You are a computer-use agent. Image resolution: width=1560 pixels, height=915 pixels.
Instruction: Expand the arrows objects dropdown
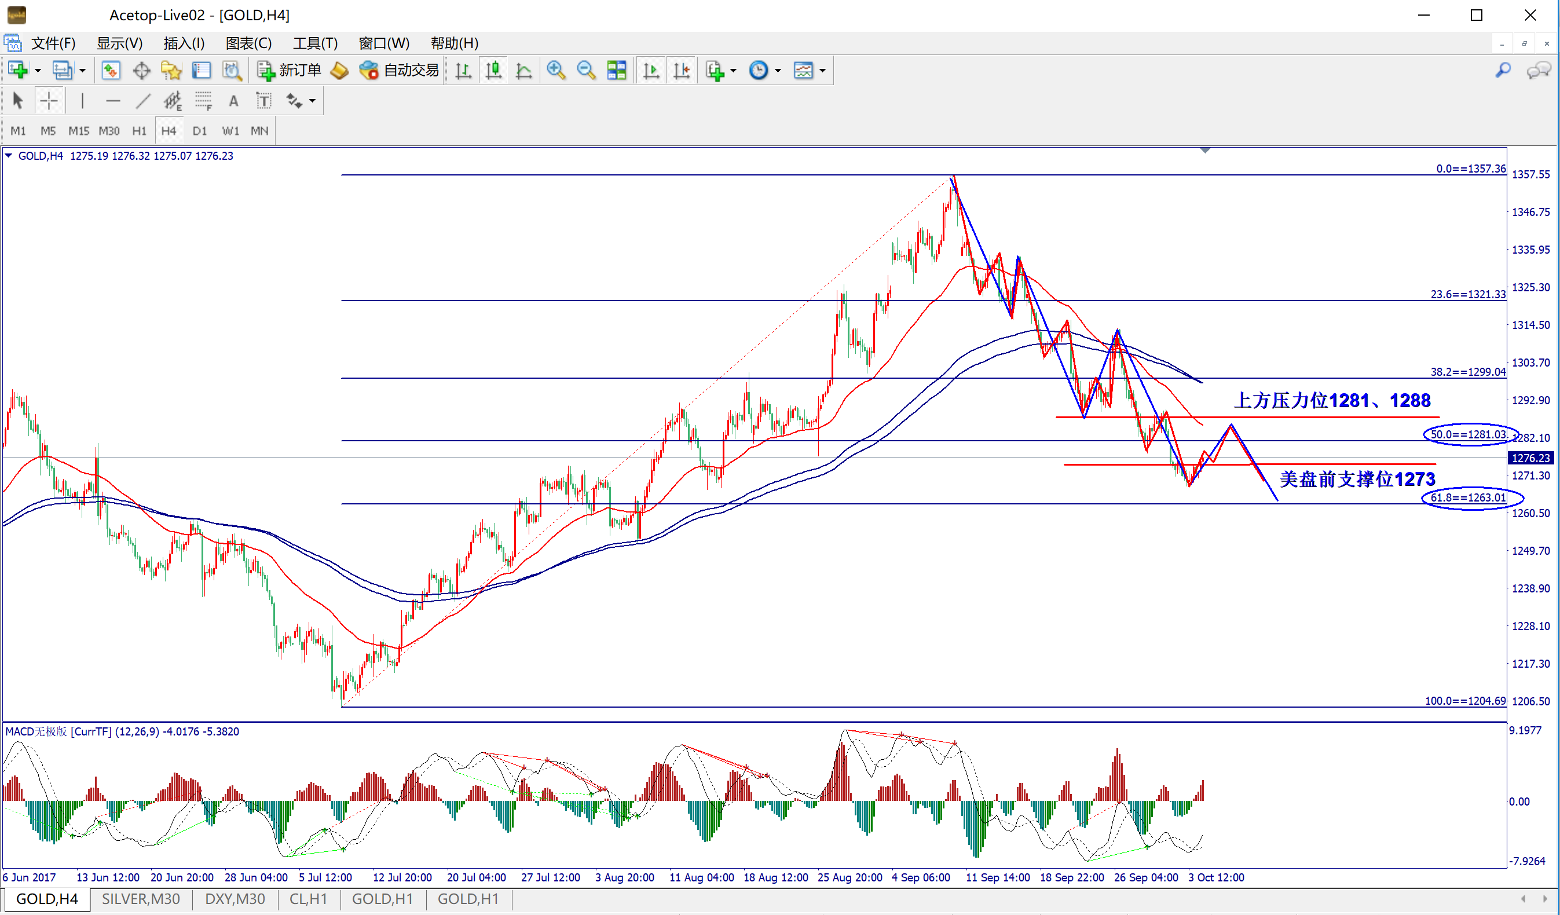pos(313,100)
